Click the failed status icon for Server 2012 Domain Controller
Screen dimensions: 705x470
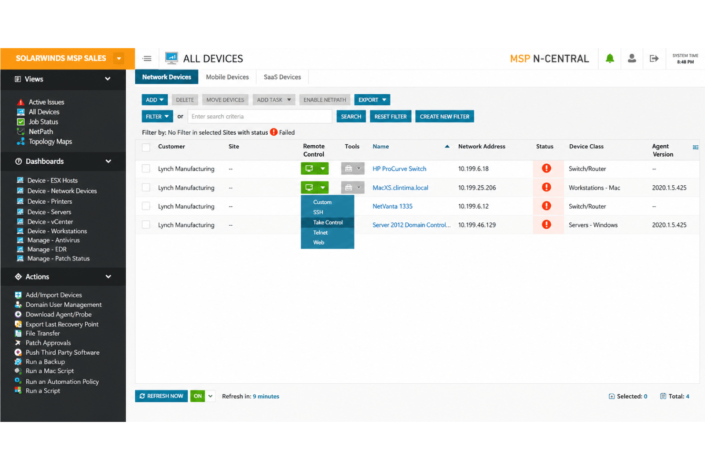546,224
